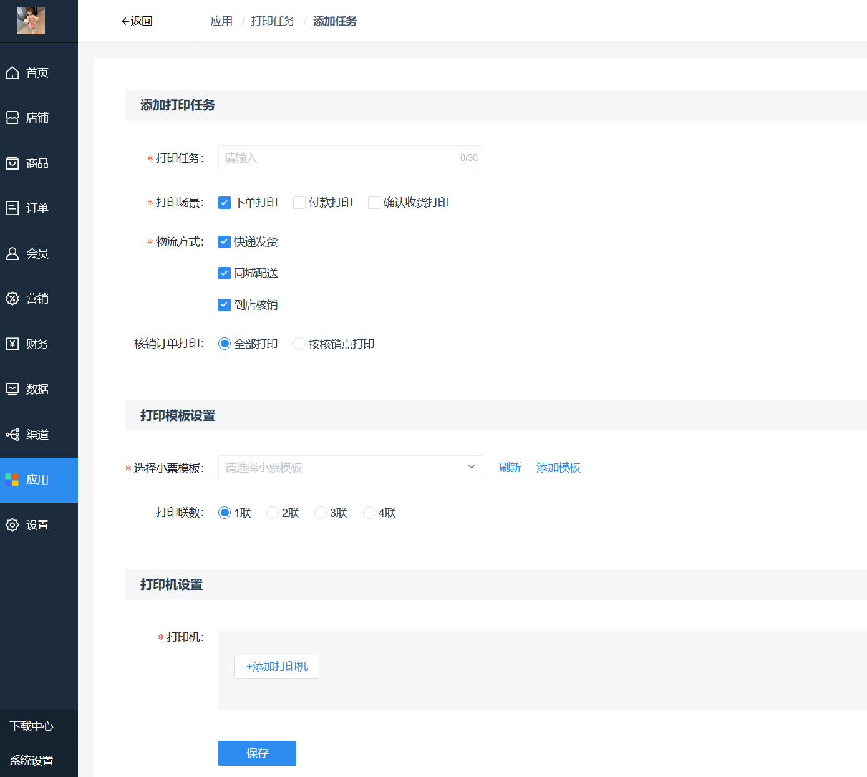Open the orders (订单) icon

click(x=12, y=208)
